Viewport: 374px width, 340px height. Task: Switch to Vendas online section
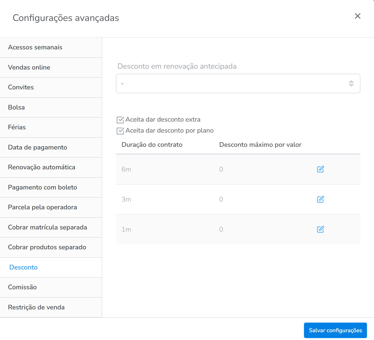29,67
